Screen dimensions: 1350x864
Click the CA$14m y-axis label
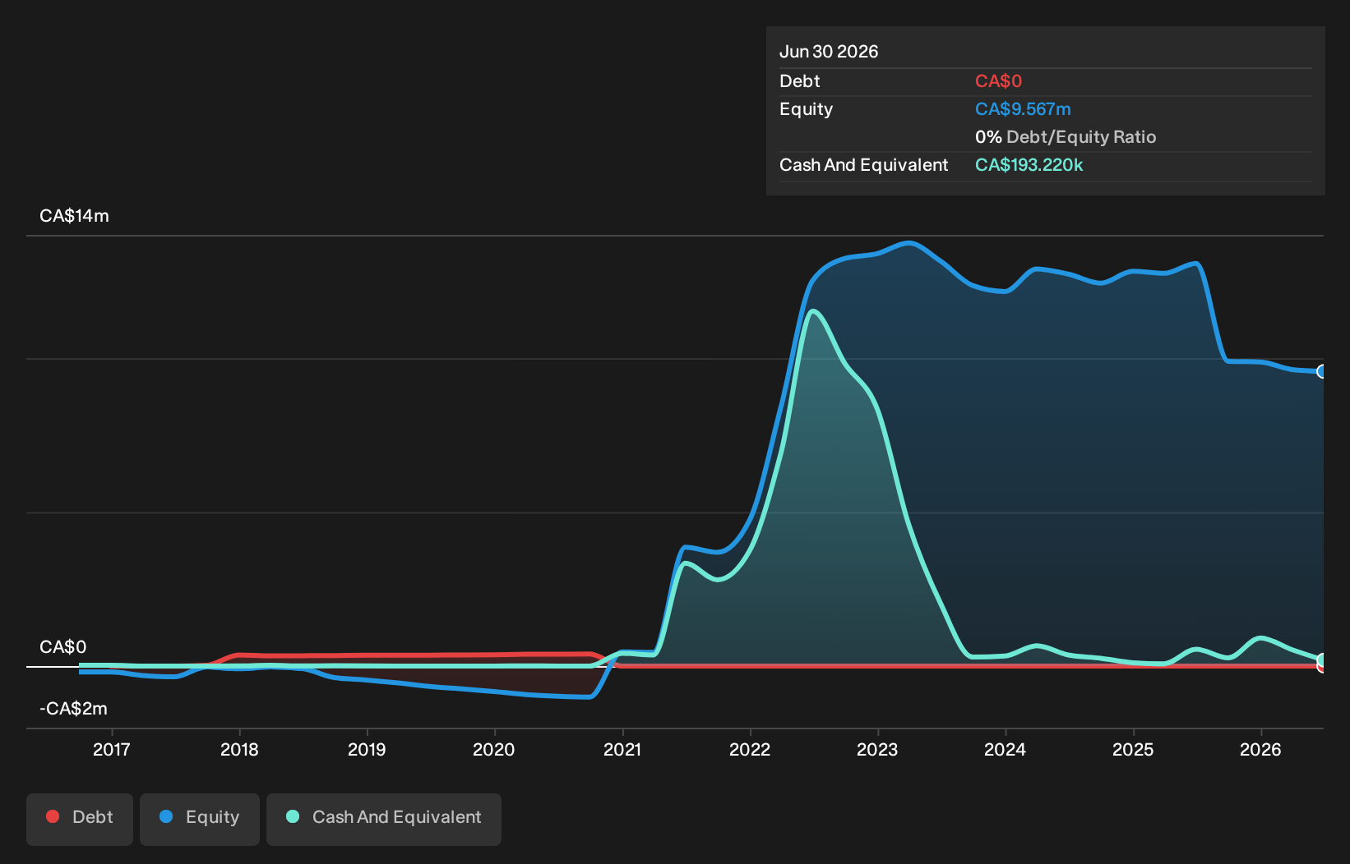pyautogui.click(x=74, y=216)
